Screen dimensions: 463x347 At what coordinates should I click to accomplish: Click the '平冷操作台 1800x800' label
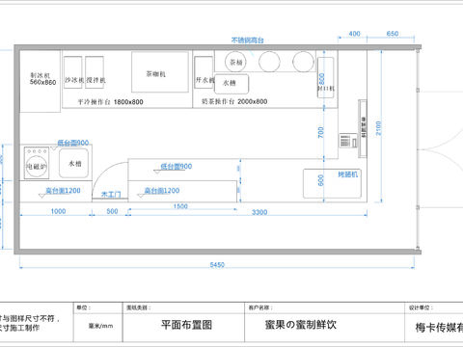110,102
